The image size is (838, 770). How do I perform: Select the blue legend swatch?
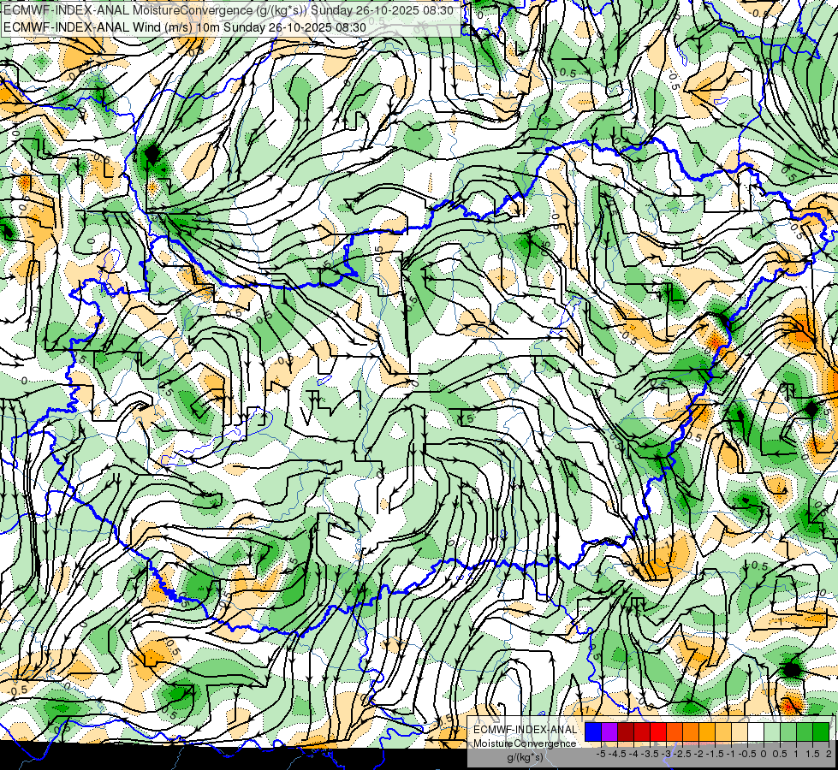[x=593, y=731]
